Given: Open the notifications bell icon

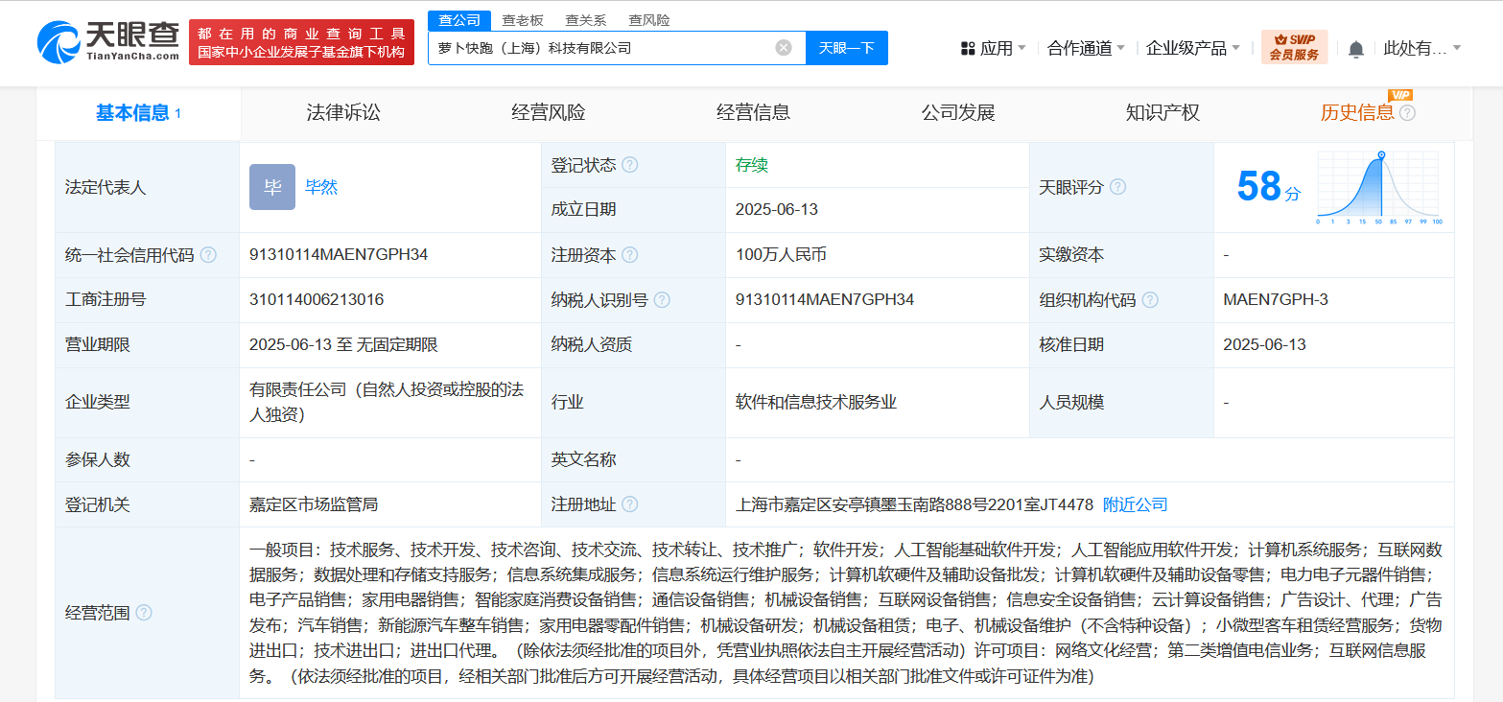Looking at the screenshot, I should 1355,49.
